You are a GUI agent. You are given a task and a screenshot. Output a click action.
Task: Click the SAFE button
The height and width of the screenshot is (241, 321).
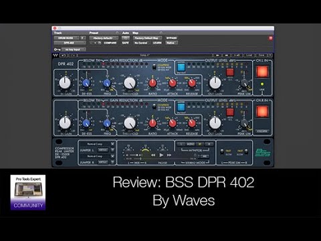(126, 43)
